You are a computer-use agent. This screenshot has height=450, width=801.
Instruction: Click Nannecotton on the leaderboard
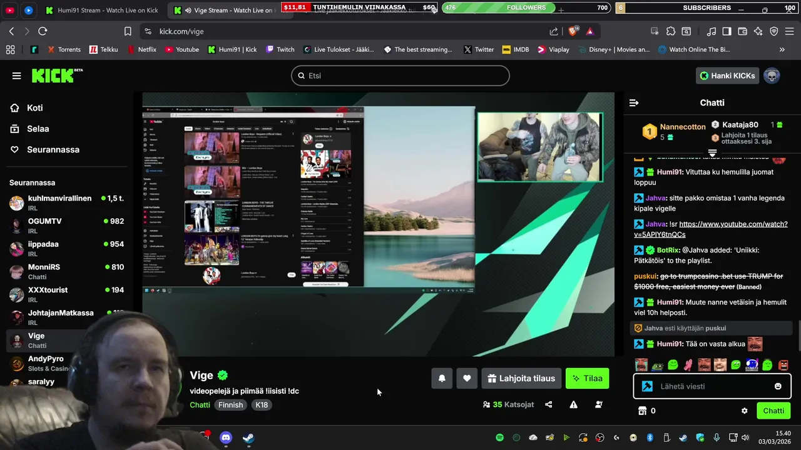point(683,127)
